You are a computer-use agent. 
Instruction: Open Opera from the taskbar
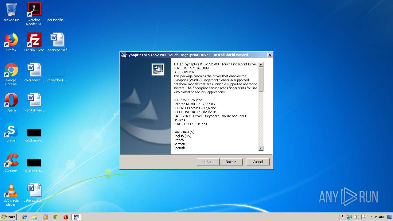[66, 217]
